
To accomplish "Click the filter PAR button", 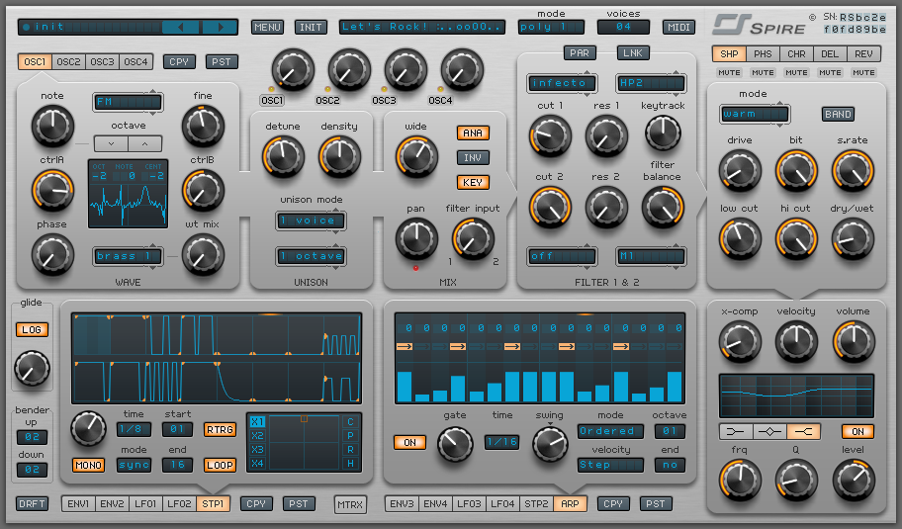I will click(x=580, y=53).
